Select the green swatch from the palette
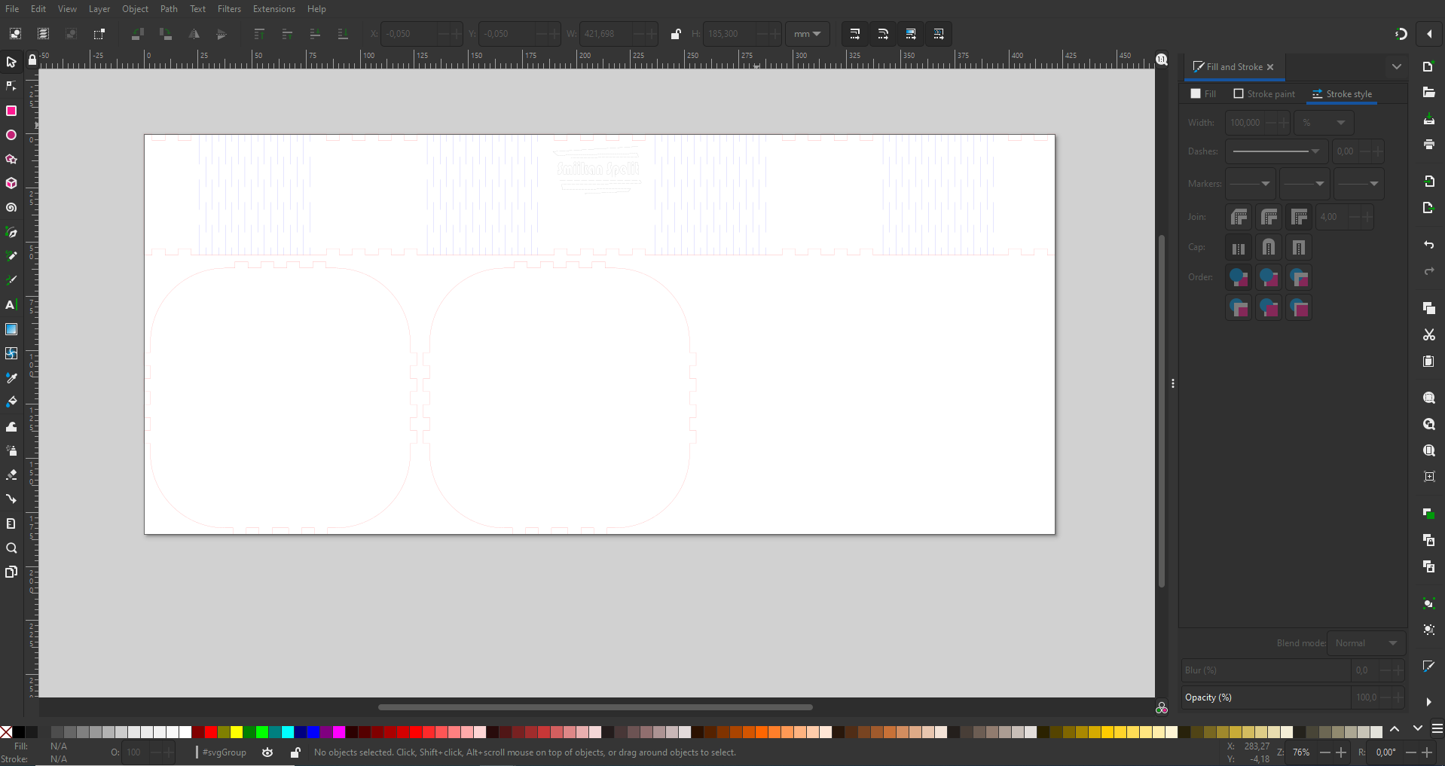Image resolution: width=1445 pixels, height=766 pixels. (261, 732)
